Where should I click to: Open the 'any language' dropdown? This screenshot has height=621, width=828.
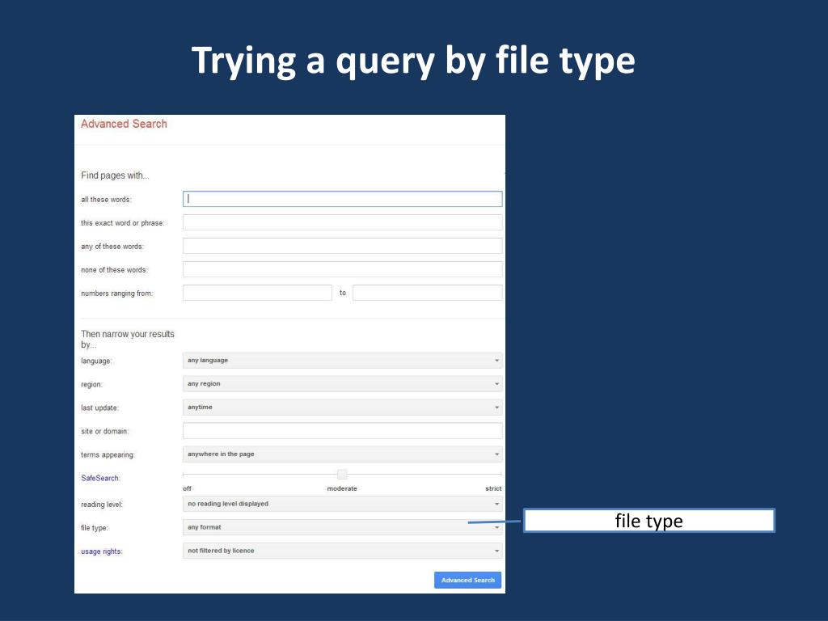click(x=342, y=361)
